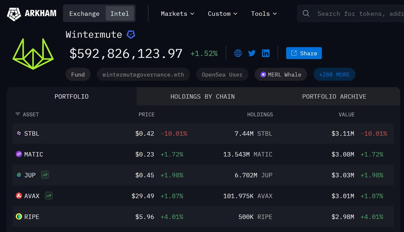Viewport: 404px width, 232px height.
Task: Expand the Custom dropdown menu
Action: coord(222,13)
